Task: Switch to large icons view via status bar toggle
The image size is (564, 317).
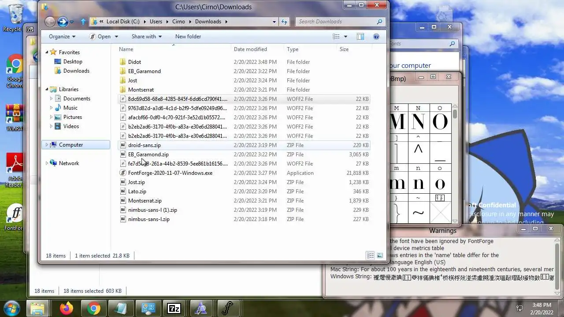Action: point(379,255)
